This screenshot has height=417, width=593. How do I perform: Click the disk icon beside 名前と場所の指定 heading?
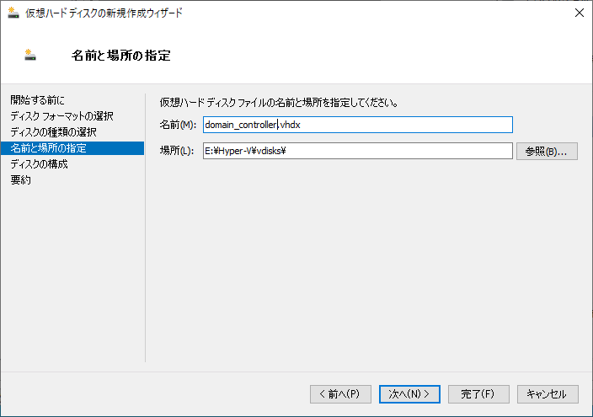click(x=30, y=55)
